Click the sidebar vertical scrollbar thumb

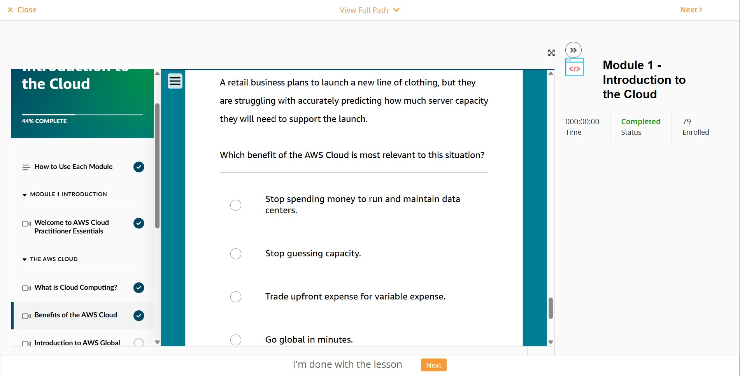[x=157, y=166]
